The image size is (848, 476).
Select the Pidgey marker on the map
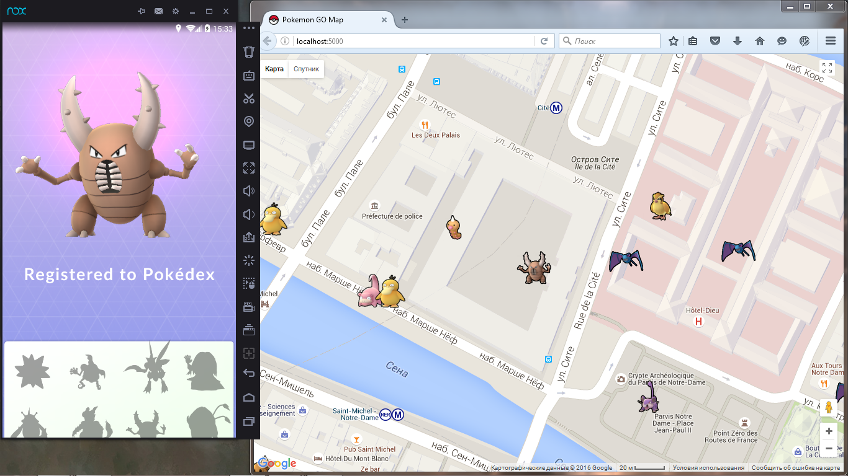[660, 206]
